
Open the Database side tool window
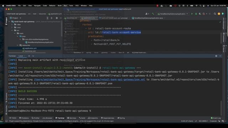[x=224, y=37]
